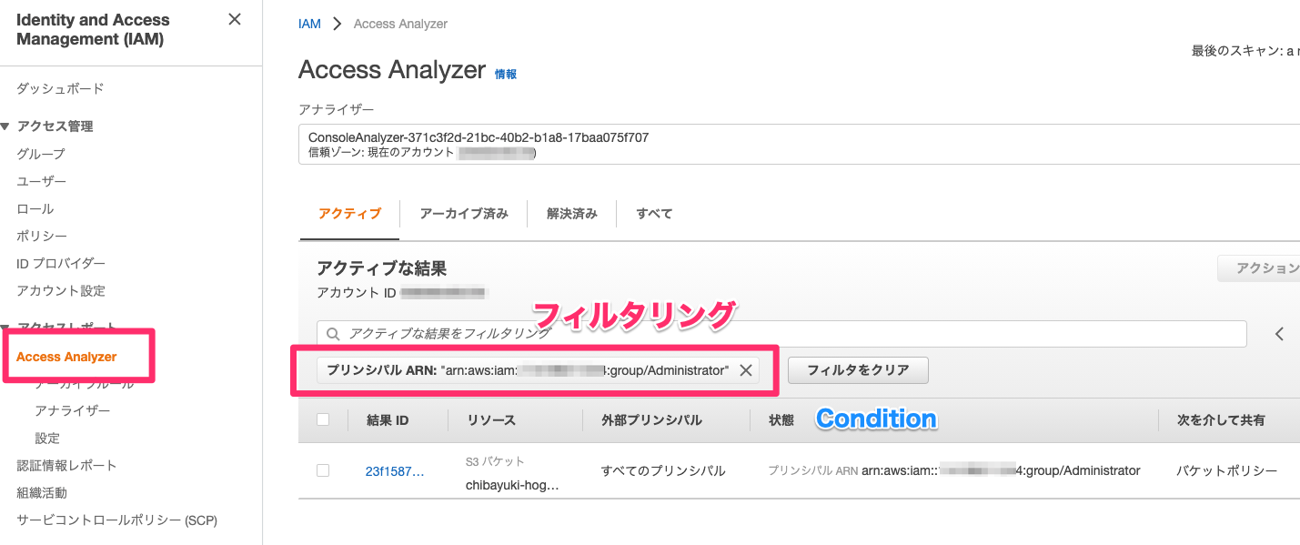Go to previous results page chevron

pos(1279,334)
